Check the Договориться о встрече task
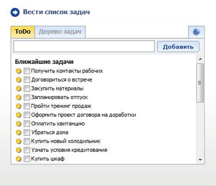216x186 pixels. coord(27,80)
